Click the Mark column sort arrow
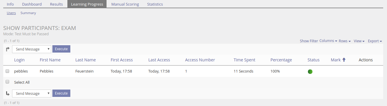The image size is (387, 106). pyautogui.click(x=344, y=60)
